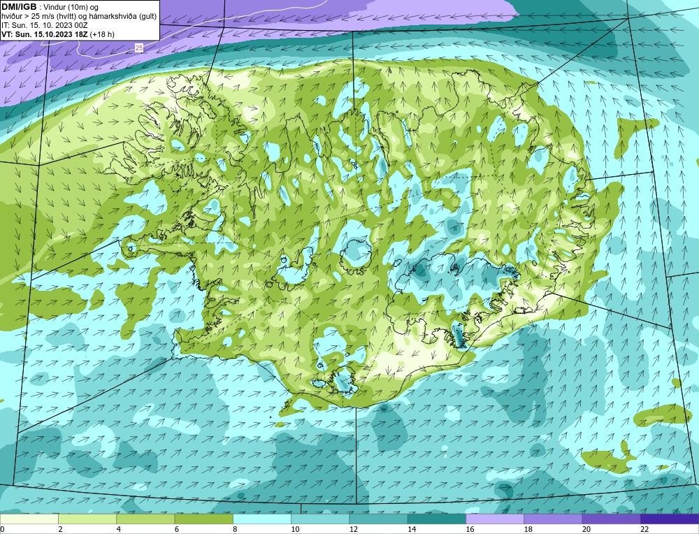This screenshot has height=534, width=699.
Task: Click the medium green 4–6 m/s legend swatch
Action: (145, 519)
